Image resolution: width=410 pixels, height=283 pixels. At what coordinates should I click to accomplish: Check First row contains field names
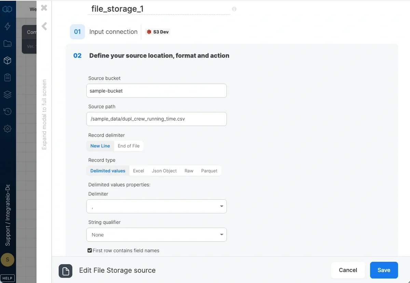[x=89, y=250]
